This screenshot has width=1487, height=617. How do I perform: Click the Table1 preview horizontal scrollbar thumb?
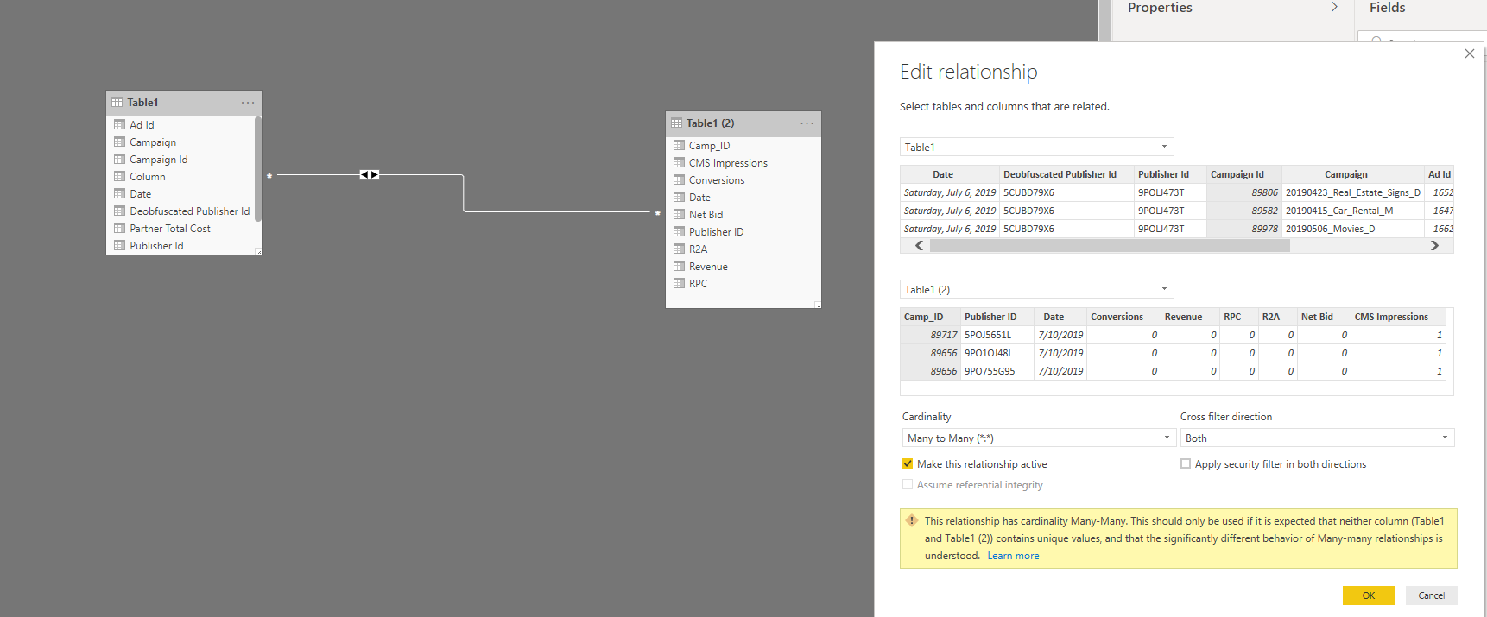1110,246
